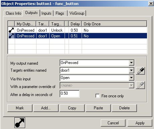
Task: Open the Via this input dropdown arrow
Action: (131, 78)
